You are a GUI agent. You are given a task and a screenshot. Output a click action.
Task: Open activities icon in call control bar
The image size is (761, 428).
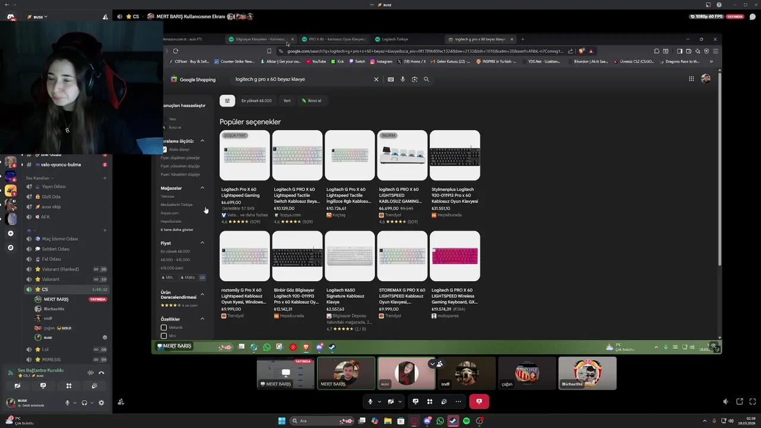tap(430, 401)
